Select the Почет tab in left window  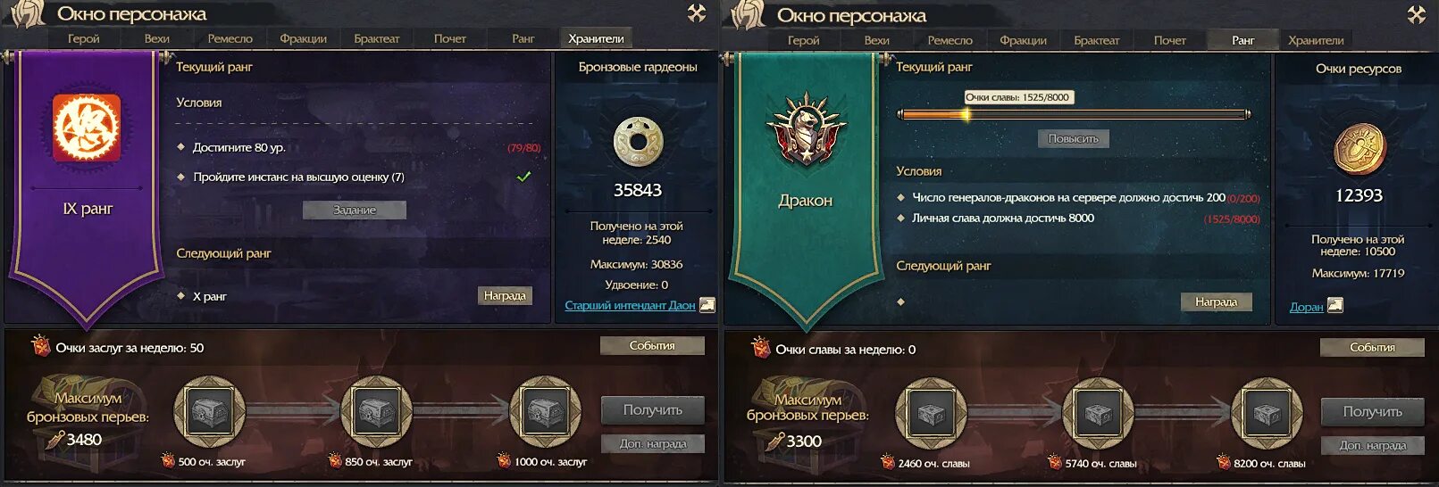click(450, 38)
